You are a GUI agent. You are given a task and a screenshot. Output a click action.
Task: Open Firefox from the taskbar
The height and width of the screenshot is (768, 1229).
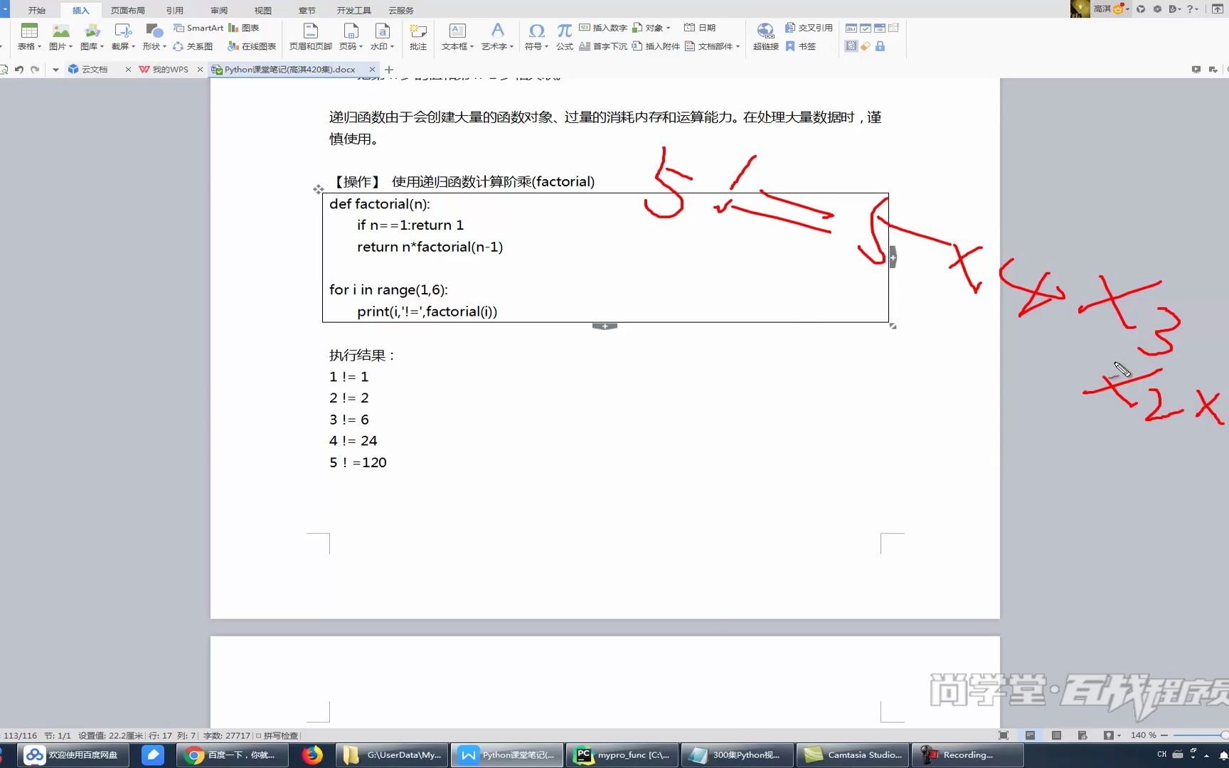point(312,755)
